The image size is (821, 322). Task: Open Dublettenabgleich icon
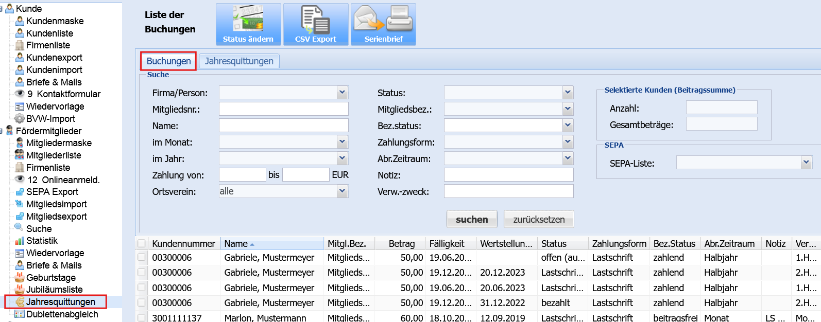[20, 314]
